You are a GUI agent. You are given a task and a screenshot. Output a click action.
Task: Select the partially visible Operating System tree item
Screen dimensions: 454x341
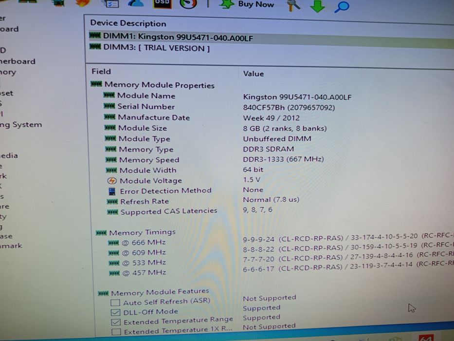[x=21, y=125]
